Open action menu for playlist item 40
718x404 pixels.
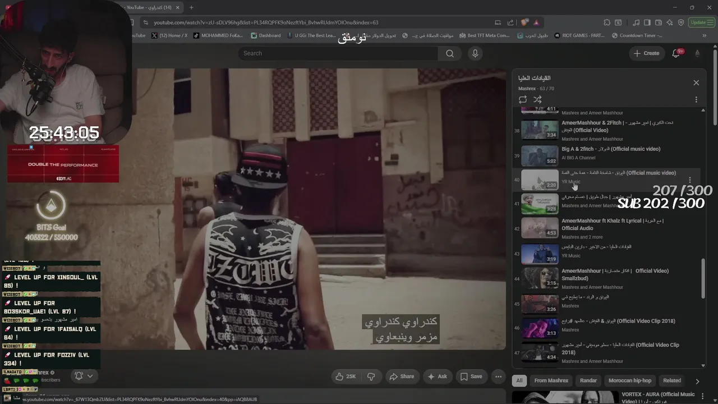pyautogui.click(x=690, y=180)
